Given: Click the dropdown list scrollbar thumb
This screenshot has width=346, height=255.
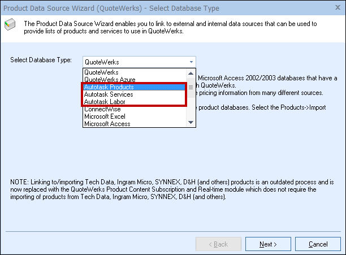Looking at the screenshot, I should [191, 87].
